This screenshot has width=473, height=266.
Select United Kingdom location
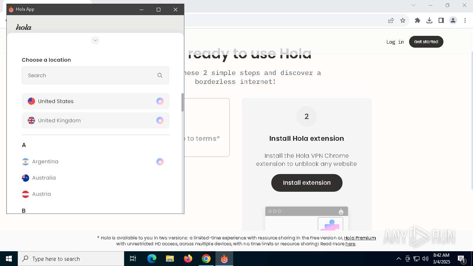pyautogui.click(x=95, y=120)
